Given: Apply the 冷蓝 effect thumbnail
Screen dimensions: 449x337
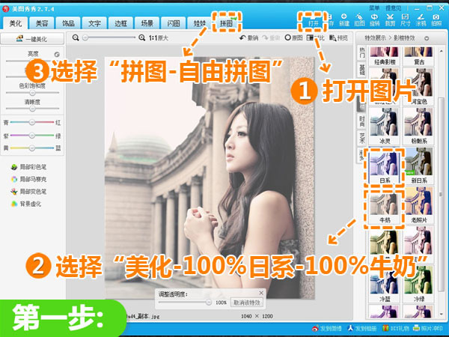Looking at the screenshot, I should (x=385, y=285).
